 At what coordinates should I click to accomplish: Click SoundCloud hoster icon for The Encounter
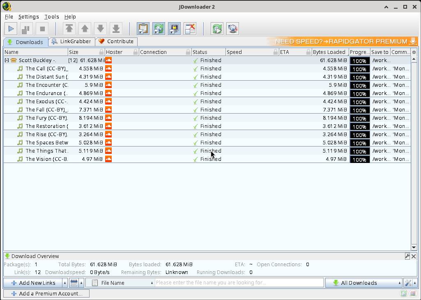coord(108,85)
